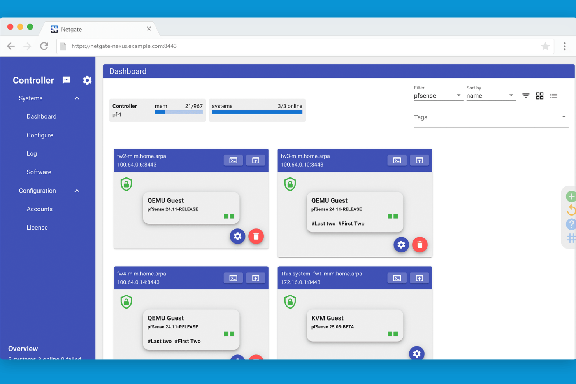Click the help question mark icon
The image size is (576, 384).
coord(571,224)
